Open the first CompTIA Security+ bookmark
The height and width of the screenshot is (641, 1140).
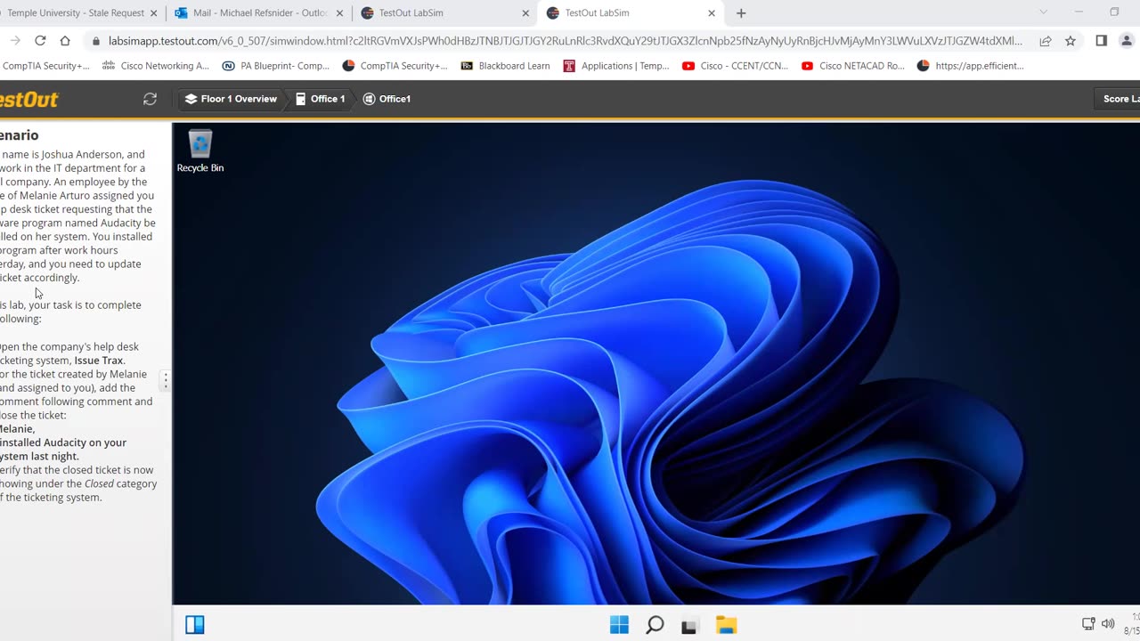click(x=45, y=66)
